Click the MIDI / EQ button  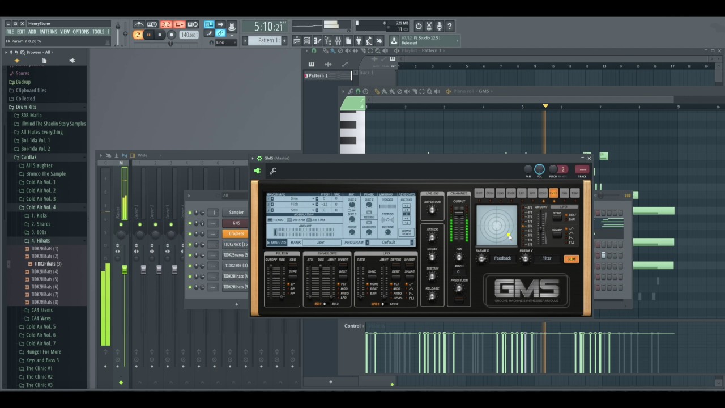pos(277,243)
